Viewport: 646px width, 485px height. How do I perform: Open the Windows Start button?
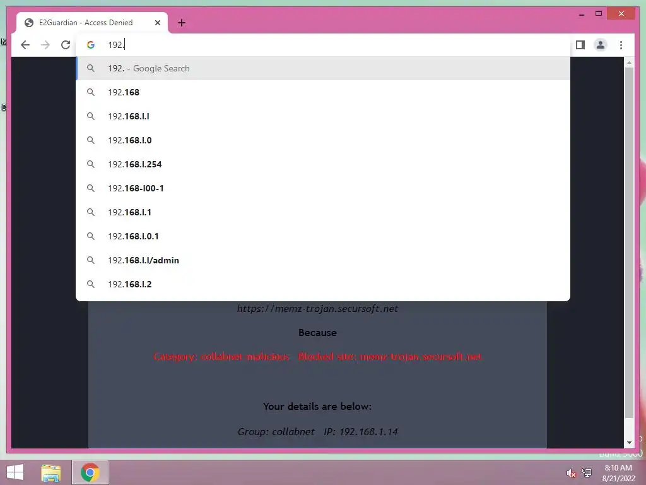click(15, 472)
